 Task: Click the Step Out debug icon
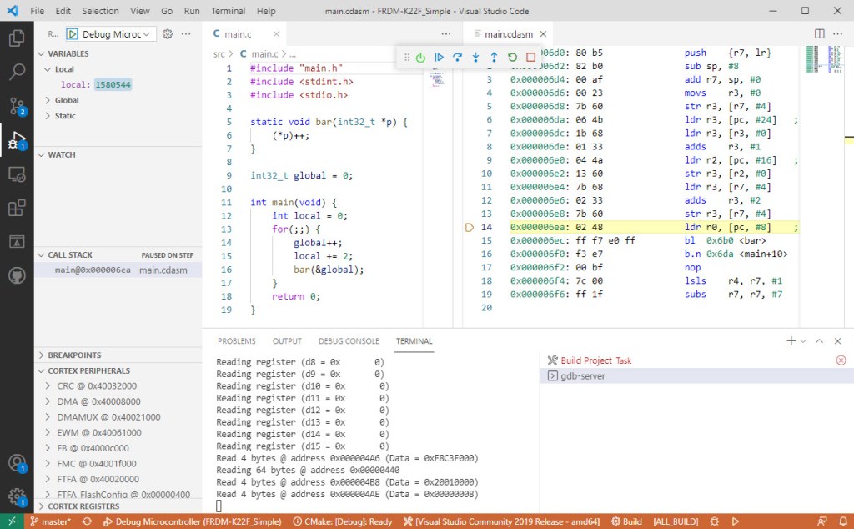pos(494,58)
